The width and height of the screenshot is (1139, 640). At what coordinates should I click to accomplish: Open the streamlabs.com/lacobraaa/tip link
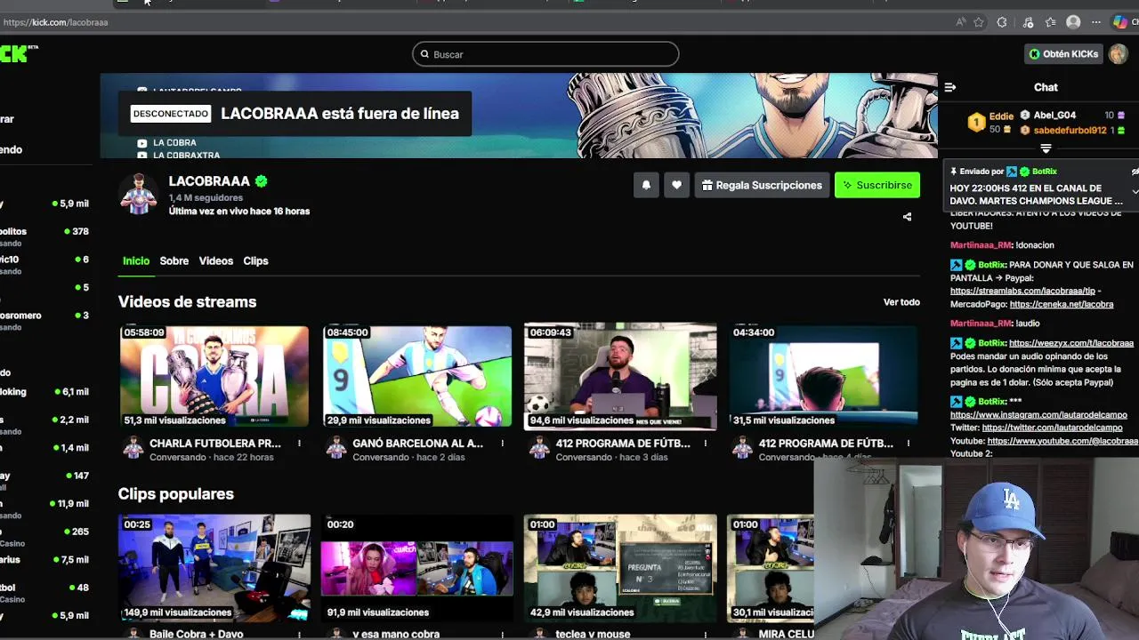pos(1022,291)
